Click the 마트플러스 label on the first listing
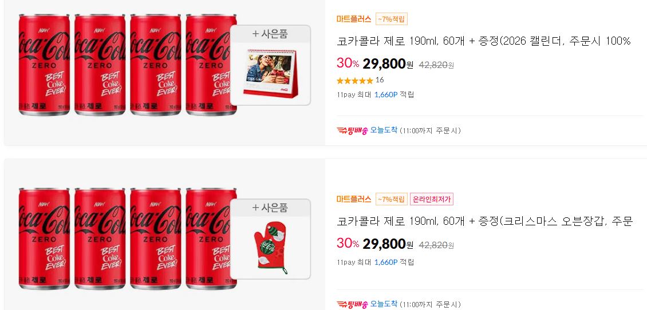The width and height of the screenshot is (647, 310). click(354, 19)
